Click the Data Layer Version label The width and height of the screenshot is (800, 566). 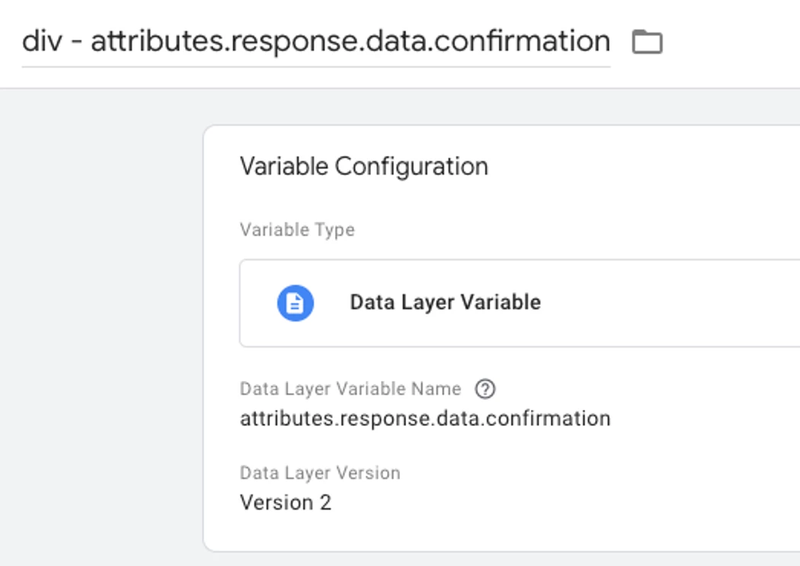(x=319, y=473)
